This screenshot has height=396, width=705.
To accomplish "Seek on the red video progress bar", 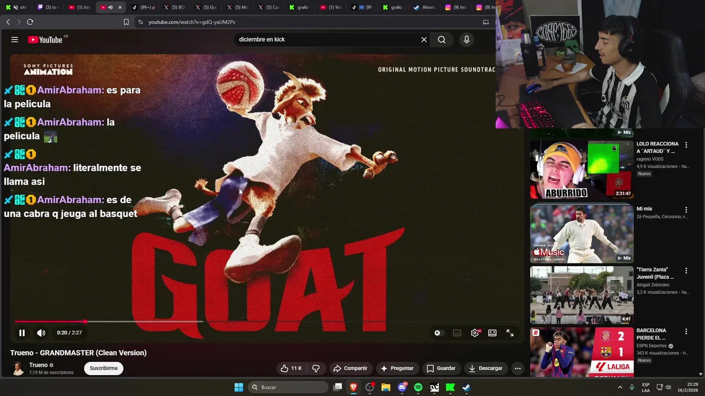I will click(x=267, y=321).
